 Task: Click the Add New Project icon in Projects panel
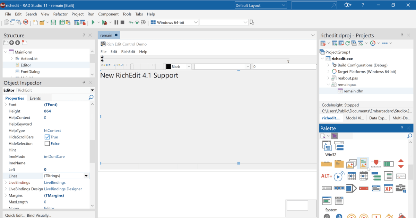click(x=334, y=43)
